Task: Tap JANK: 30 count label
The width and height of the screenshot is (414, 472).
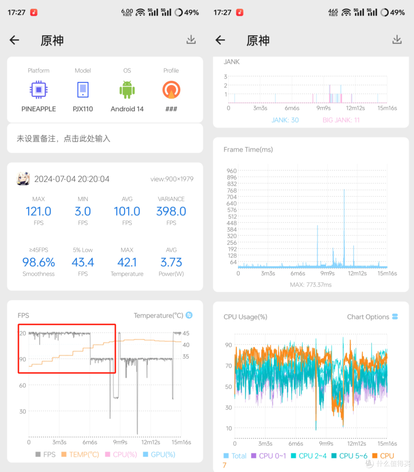Action: click(x=285, y=120)
